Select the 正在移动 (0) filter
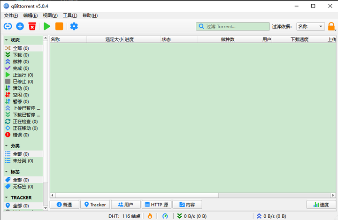338x220 pixels. click(23, 128)
